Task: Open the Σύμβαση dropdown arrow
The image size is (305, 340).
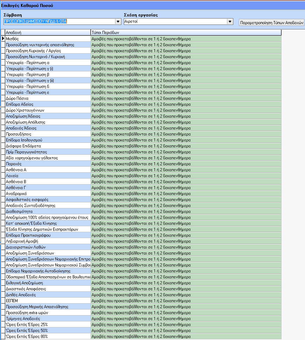Action: 118,21
